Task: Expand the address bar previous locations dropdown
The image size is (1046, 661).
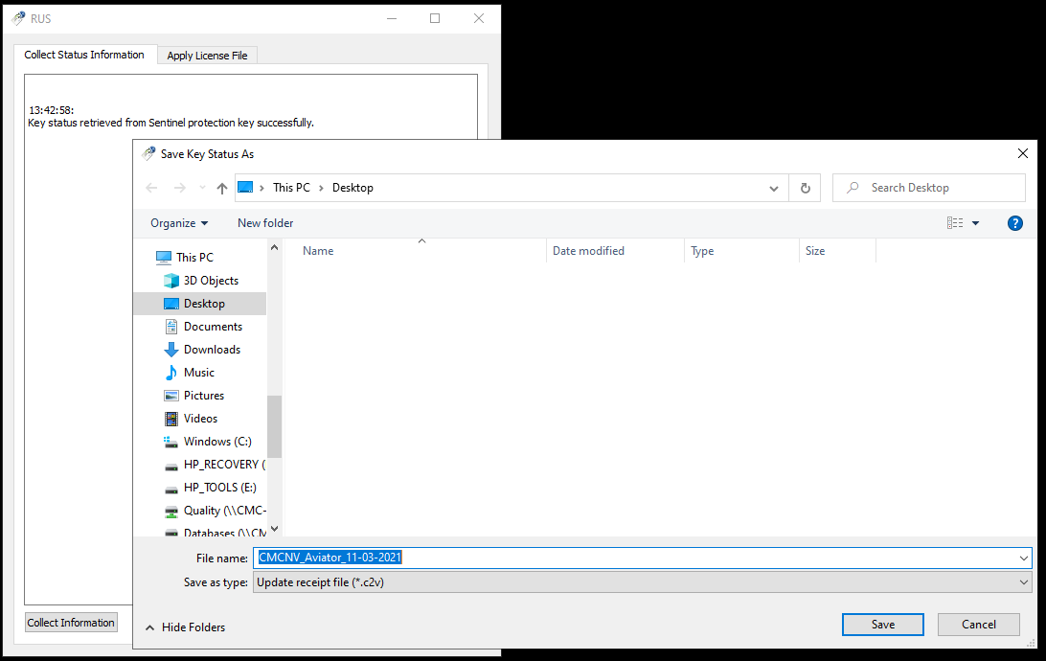Action: 774,188
